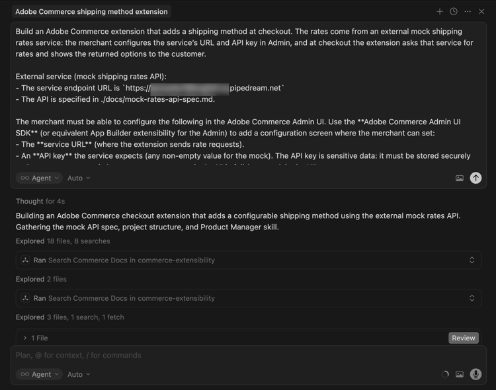Open Auto model dropdown in top prompt
The image size is (496, 390).
coord(79,178)
